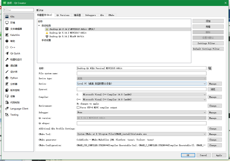Click warning icon of MSVC2015 64bit kit
The image size is (230, 161).
click(x=47, y=29)
